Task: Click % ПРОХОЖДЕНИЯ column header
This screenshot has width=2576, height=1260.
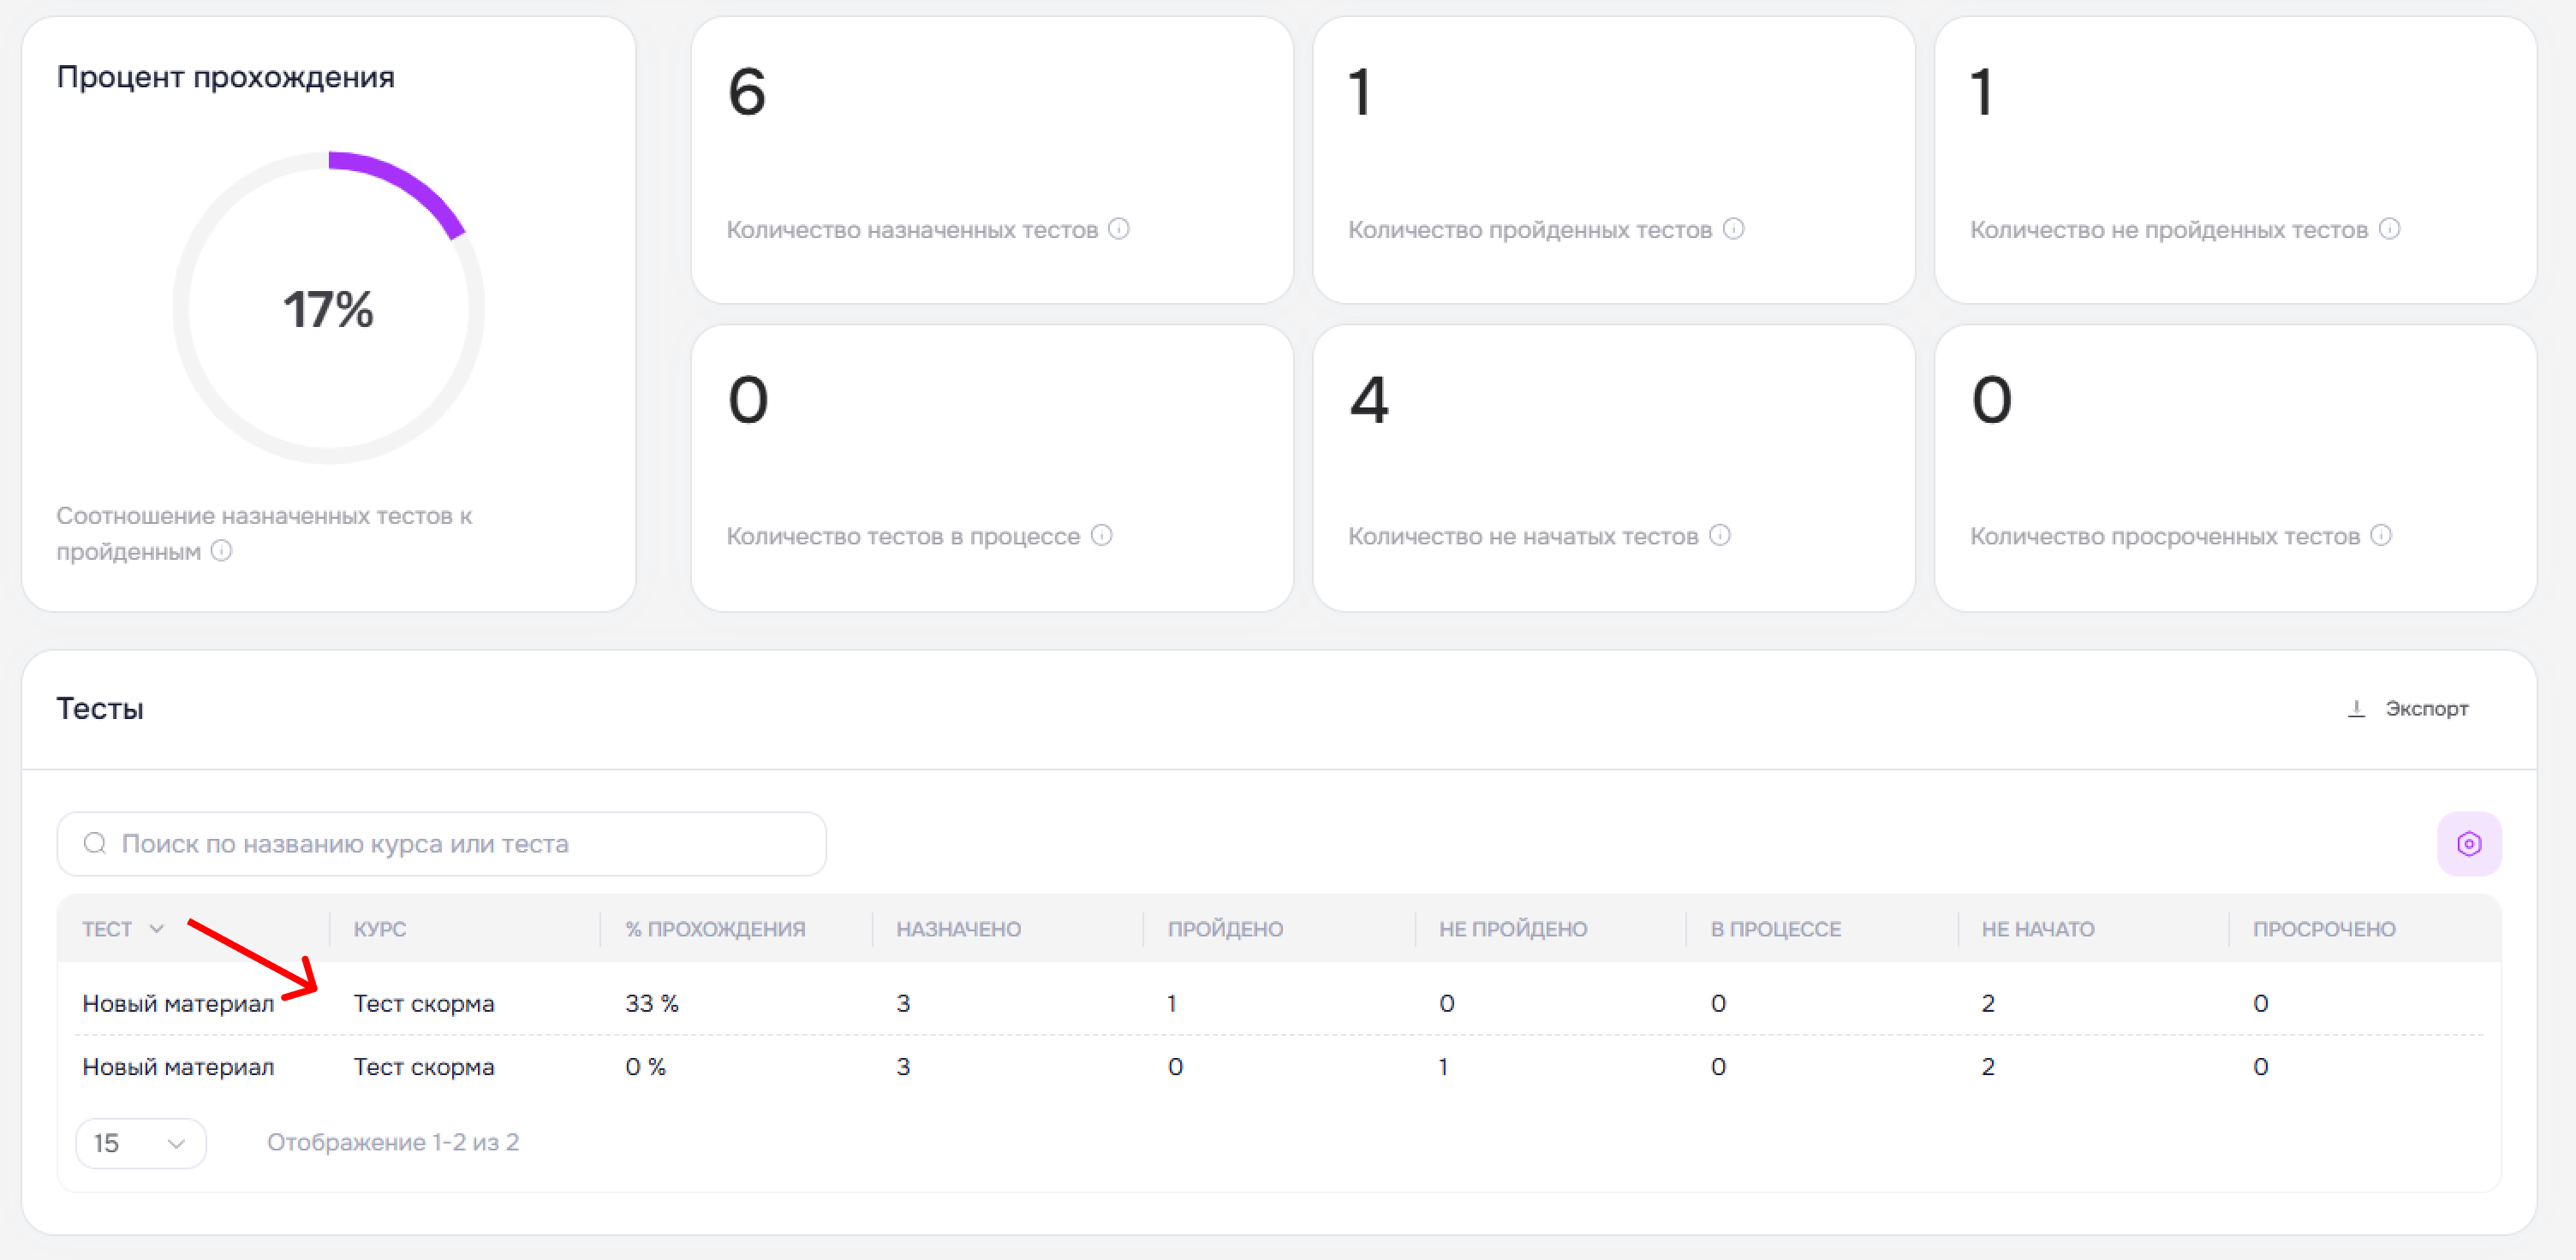Action: [x=715, y=930]
